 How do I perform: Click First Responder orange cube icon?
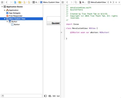(x=7, y=16)
